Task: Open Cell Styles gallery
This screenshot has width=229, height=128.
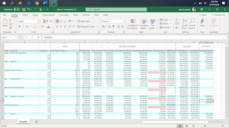Action: click(152, 24)
